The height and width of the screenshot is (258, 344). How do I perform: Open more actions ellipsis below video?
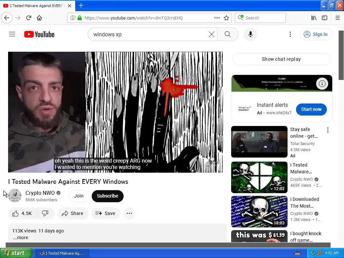(x=129, y=213)
